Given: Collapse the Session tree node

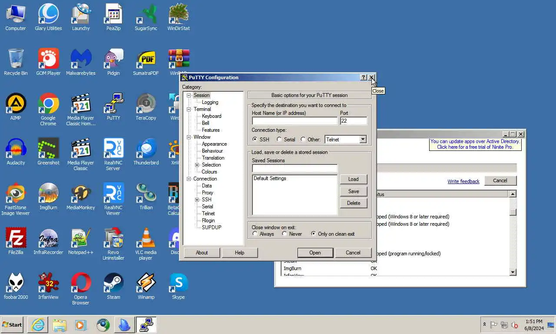Looking at the screenshot, I should click(x=189, y=95).
